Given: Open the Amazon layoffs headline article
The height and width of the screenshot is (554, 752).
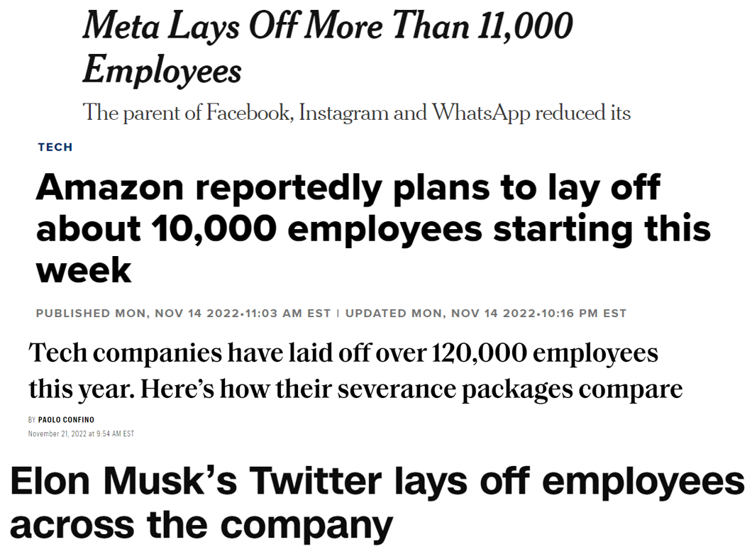Looking at the screenshot, I should 373,228.
